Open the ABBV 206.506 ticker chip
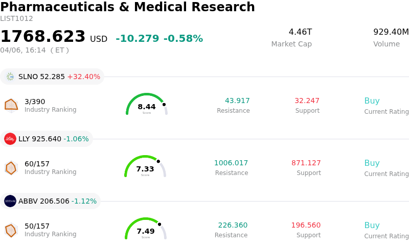The width and height of the screenshot is (409, 249). point(50,201)
